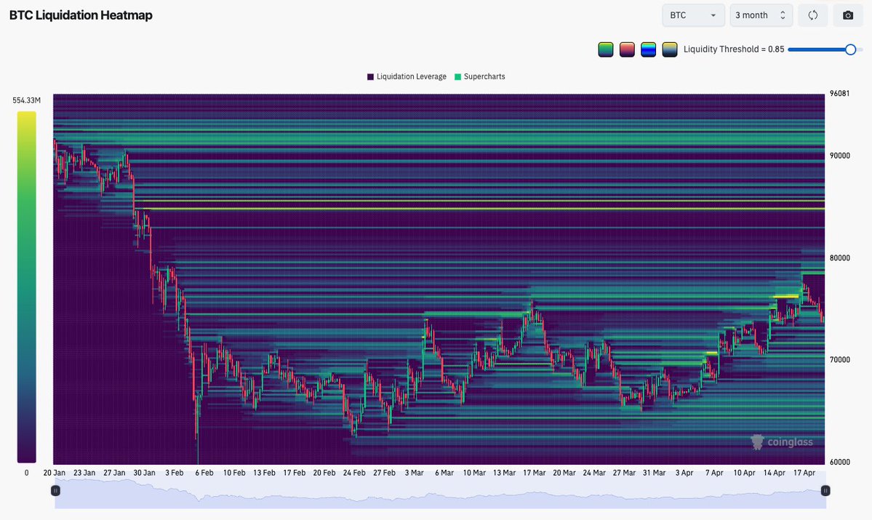Click the 6 Feb date label
This screenshot has width=872, height=520.
click(204, 473)
